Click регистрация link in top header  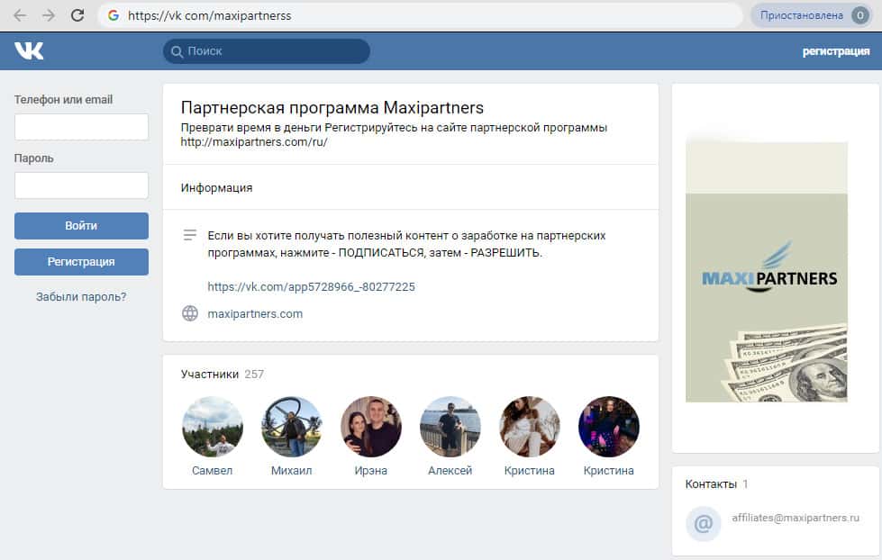tap(835, 51)
